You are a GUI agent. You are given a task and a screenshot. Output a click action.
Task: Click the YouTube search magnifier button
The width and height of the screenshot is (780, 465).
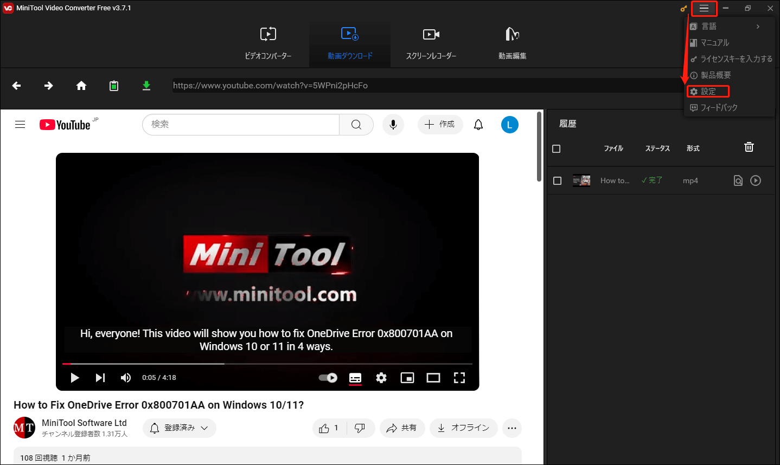click(356, 125)
